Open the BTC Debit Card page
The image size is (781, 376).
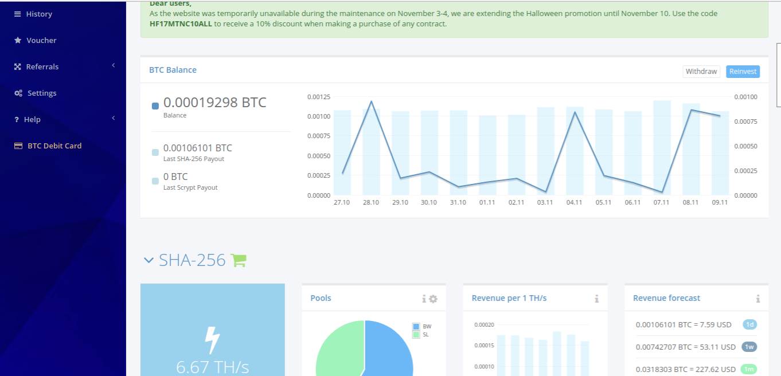click(x=54, y=146)
